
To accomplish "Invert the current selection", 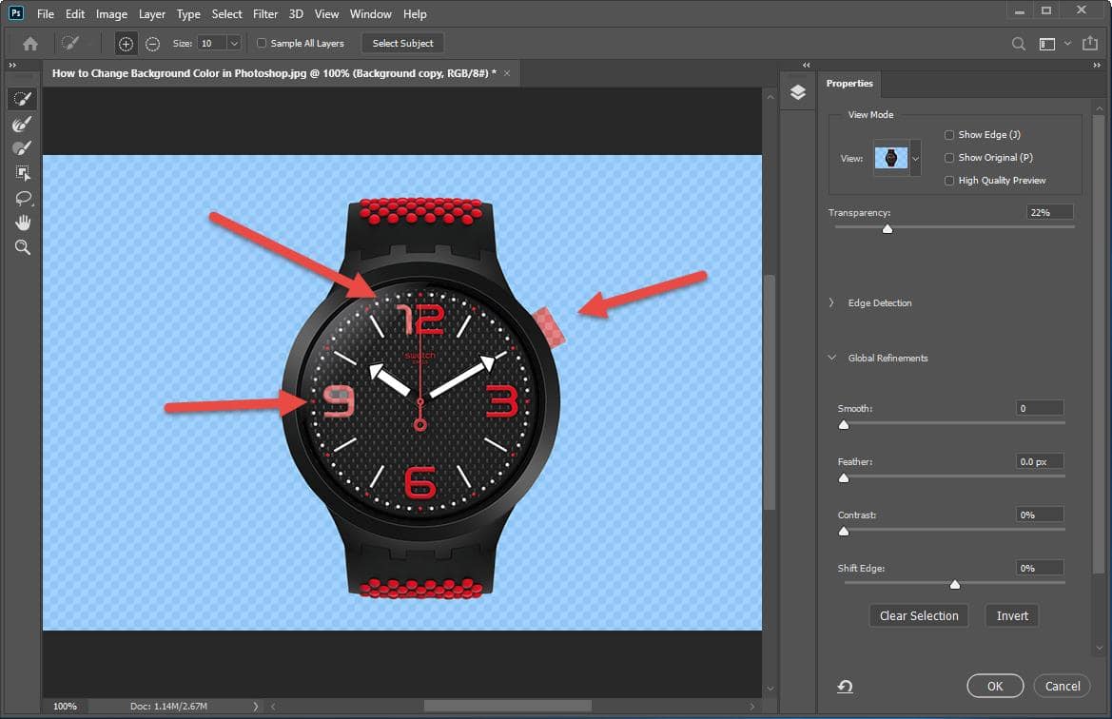I will point(1011,615).
